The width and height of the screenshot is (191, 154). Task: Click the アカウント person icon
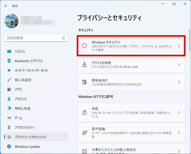9,99
